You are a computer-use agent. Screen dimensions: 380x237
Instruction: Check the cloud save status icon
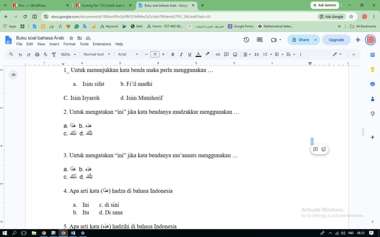[x=88, y=38]
